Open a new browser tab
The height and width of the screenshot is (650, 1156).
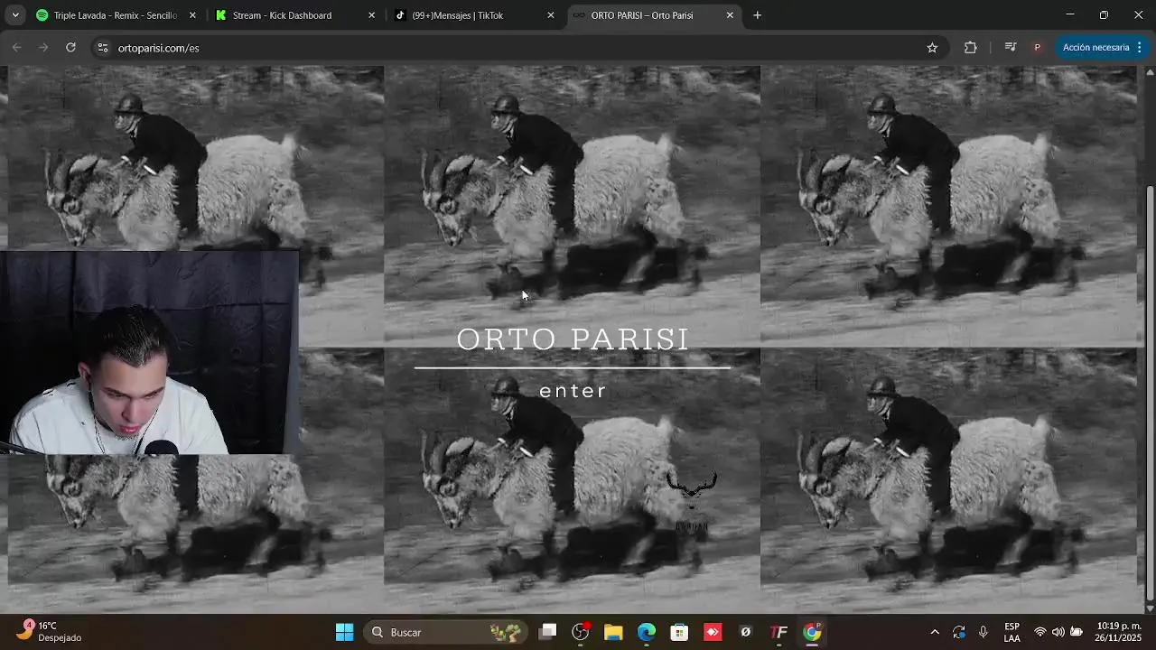[x=758, y=15]
